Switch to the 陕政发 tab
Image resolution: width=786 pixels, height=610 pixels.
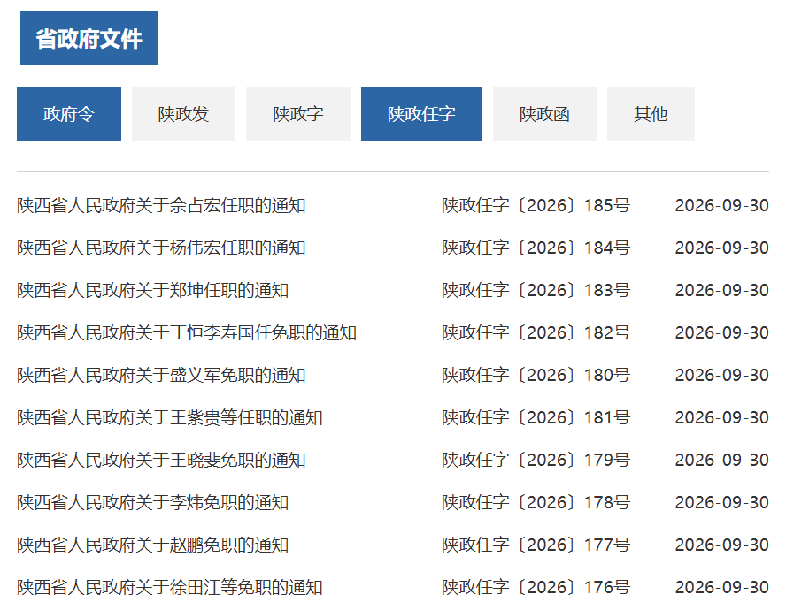click(183, 114)
